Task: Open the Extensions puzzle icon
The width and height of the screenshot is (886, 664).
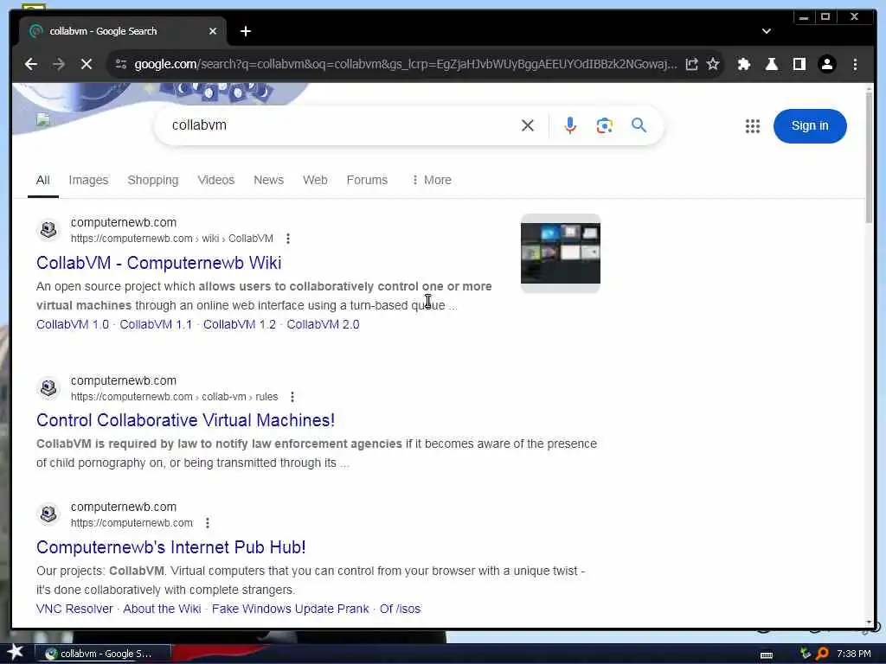Action: [x=744, y=64]
